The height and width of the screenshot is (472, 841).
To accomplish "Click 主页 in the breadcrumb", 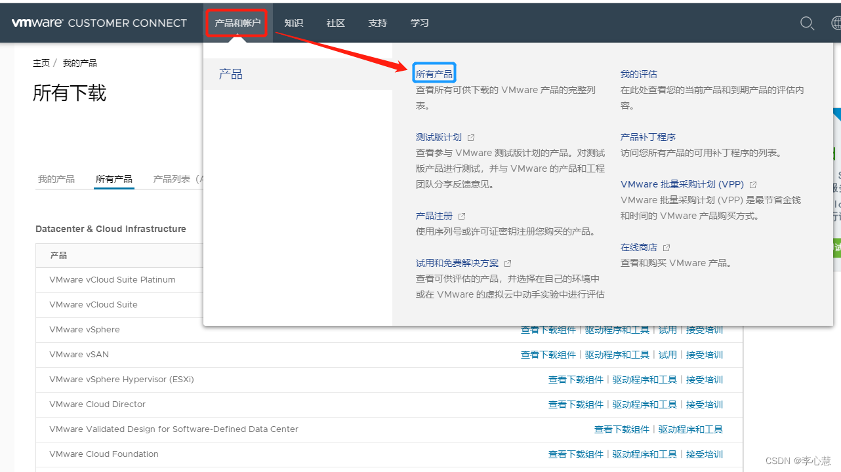I will coord(41,63).
